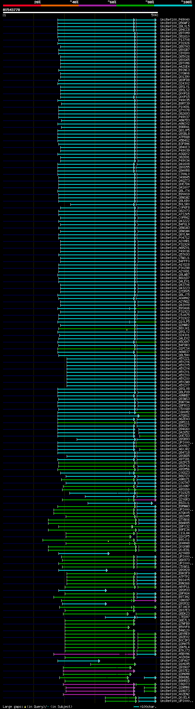
Task: Open hit UniRef100_Q9LXL5
Action: click(x=175, y=26)
